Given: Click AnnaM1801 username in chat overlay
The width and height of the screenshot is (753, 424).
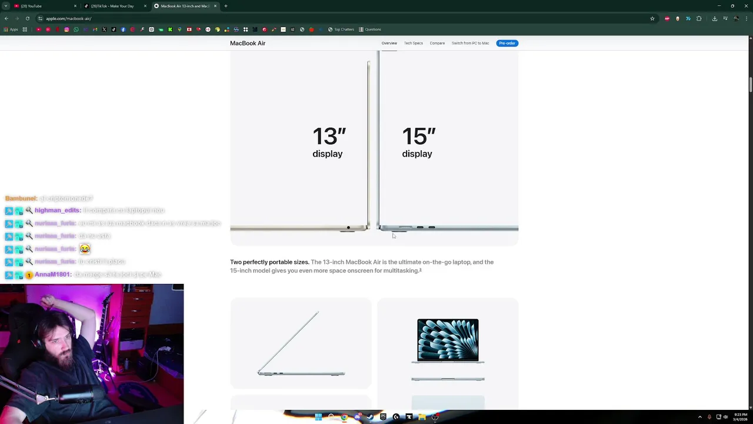Looking at the screenshot, I should pyautogui.click(x=52, y=274).
